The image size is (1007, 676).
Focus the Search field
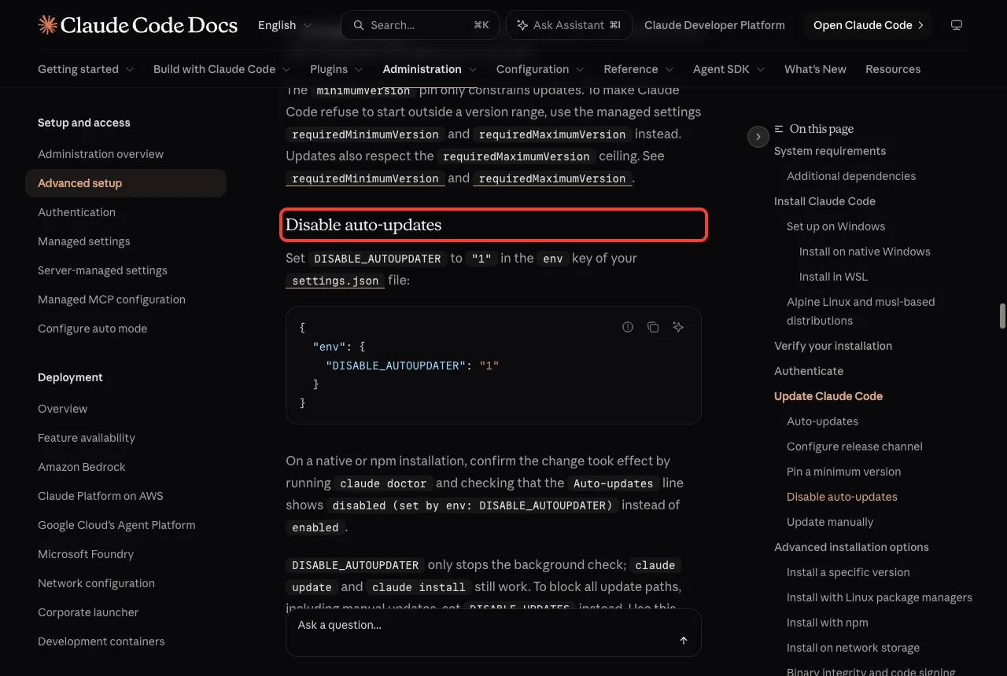click(x=420, y=25)
